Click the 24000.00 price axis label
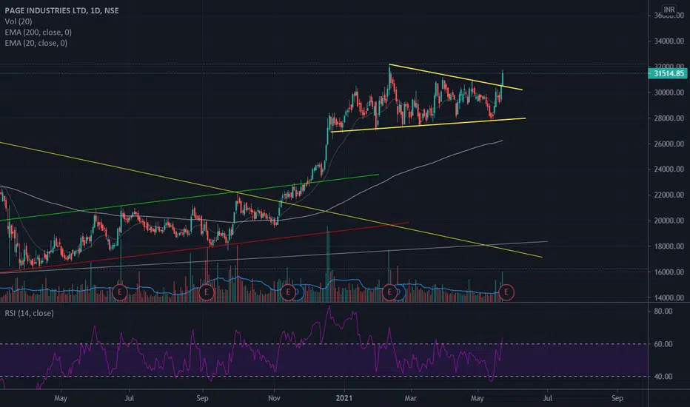 pos(669,169)
